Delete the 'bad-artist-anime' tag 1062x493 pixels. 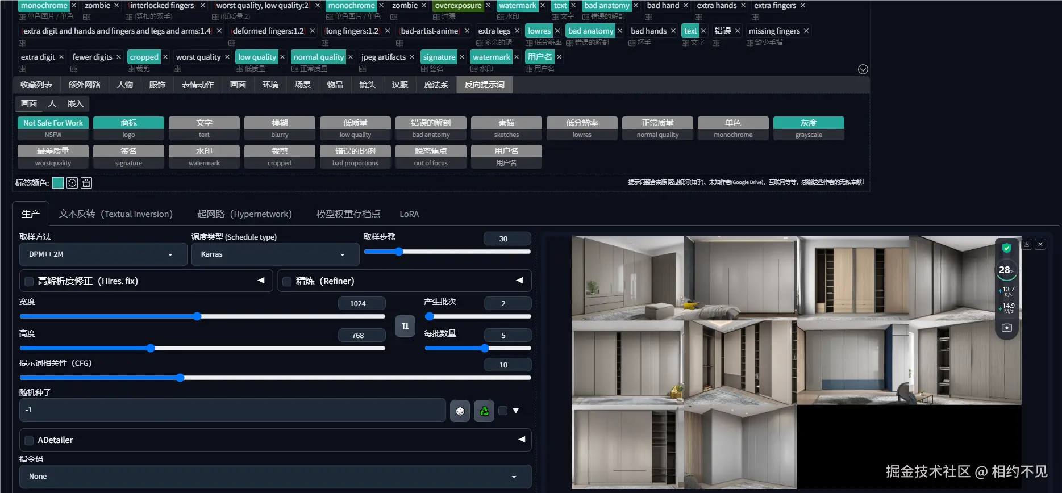[467, 31]
